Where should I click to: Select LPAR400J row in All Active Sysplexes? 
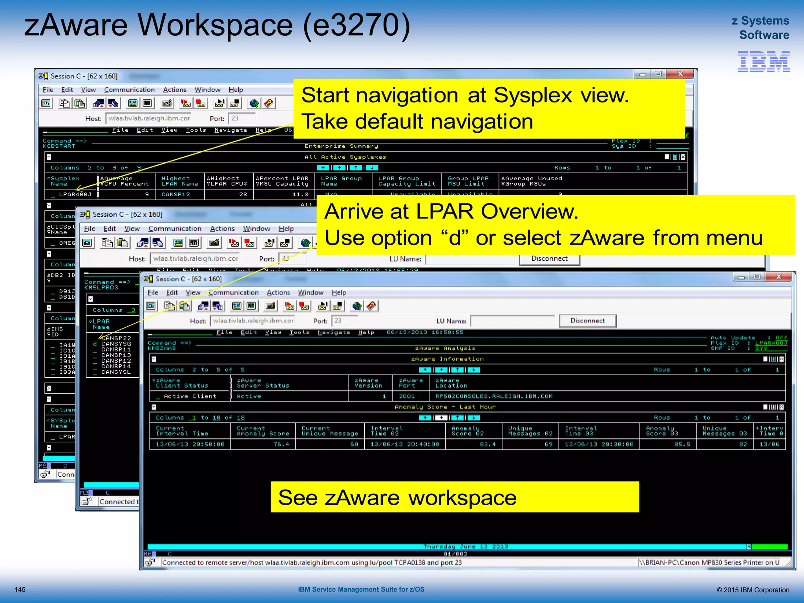tap(71, 194)
